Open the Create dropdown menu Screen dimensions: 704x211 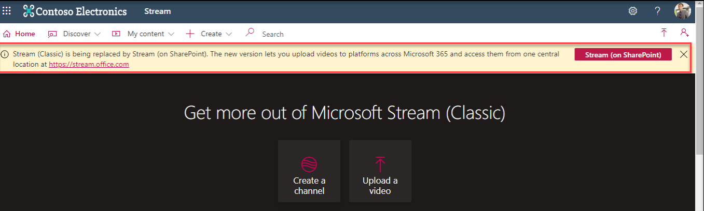coord(209,34)
